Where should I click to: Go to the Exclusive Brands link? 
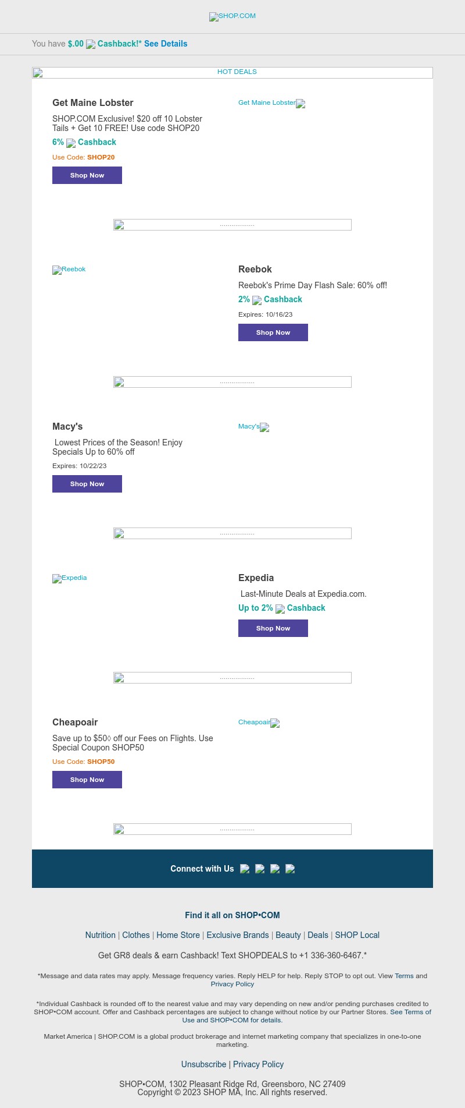pos(238,935)
